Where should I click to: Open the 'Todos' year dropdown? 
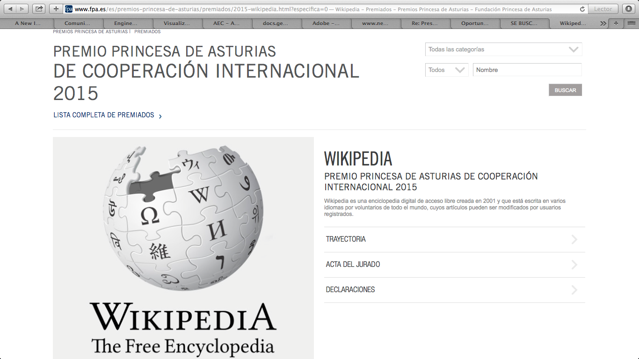point(446,70)
